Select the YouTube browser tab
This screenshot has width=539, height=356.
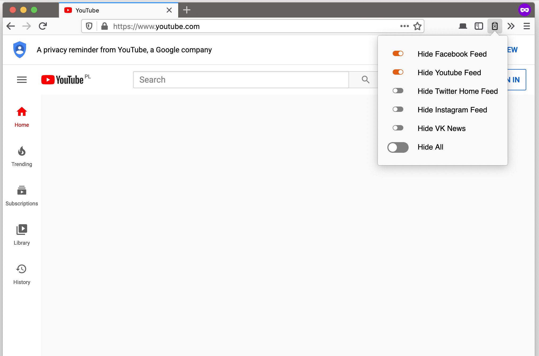click(118, 10)
